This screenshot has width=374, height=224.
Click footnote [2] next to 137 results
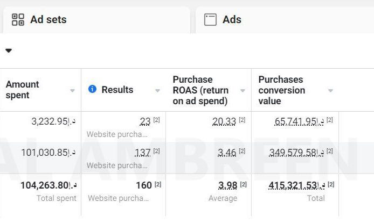point(156,151)
